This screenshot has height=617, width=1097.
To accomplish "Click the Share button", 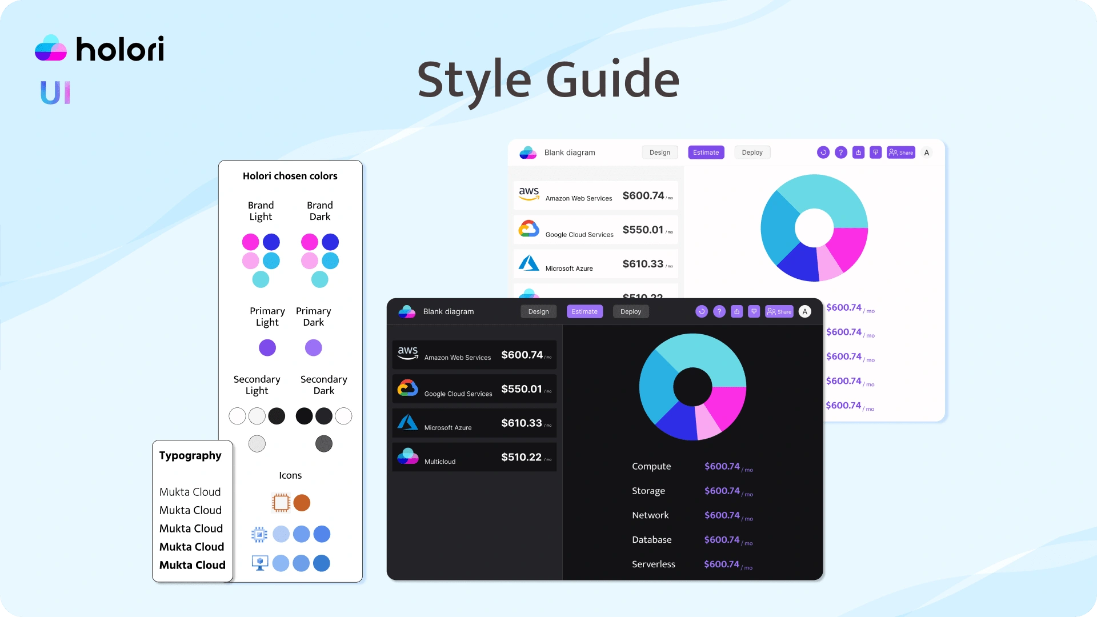I will [x=779, y=311].
